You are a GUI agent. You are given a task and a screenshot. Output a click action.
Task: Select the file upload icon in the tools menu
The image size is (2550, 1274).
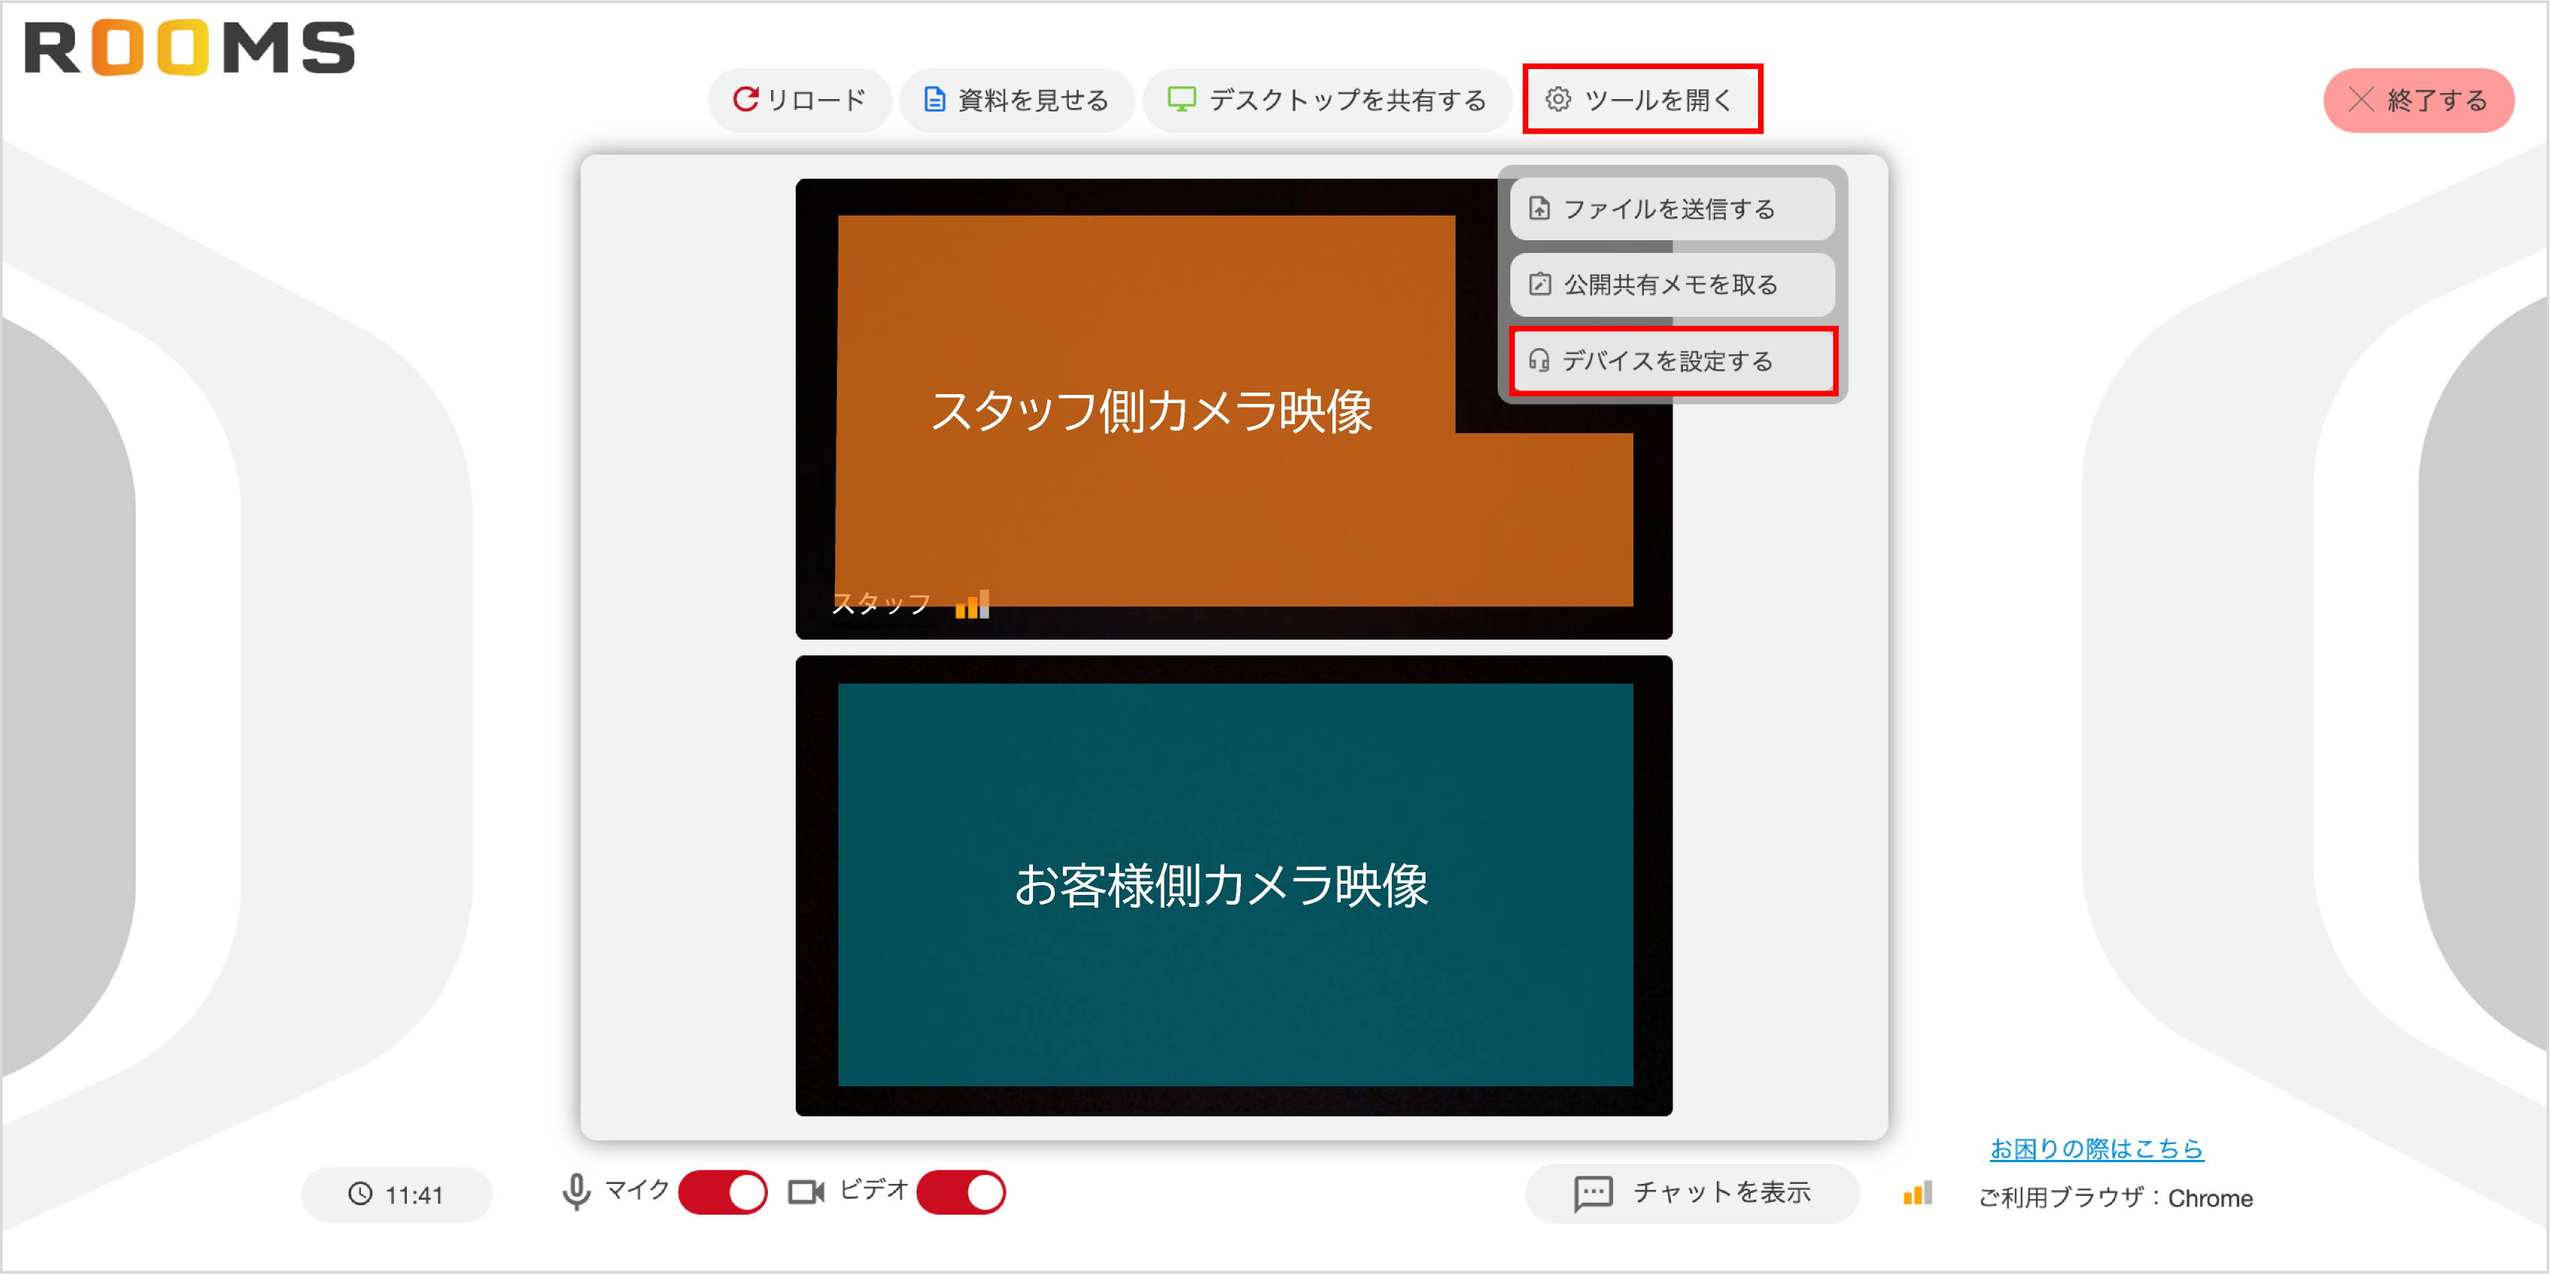coord(1538,209)
